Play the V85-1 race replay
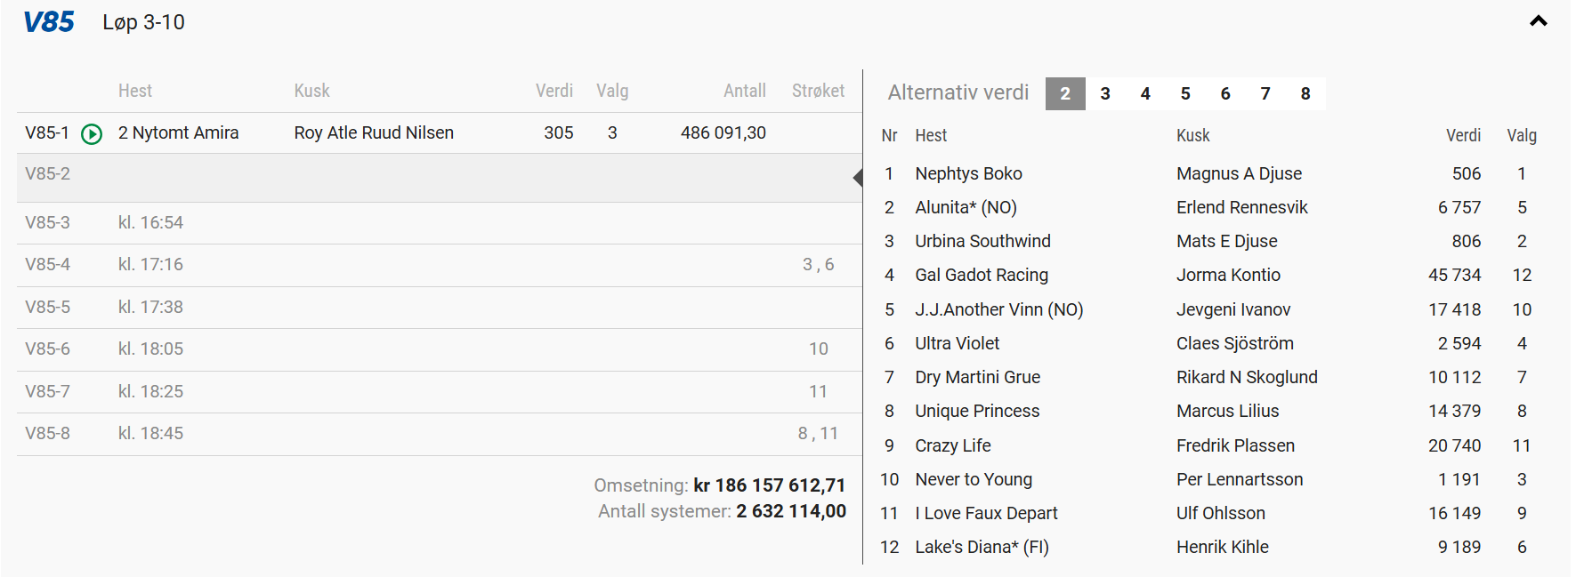The height and width of the screenshot is (577, 1584). [x=92, y=133]
